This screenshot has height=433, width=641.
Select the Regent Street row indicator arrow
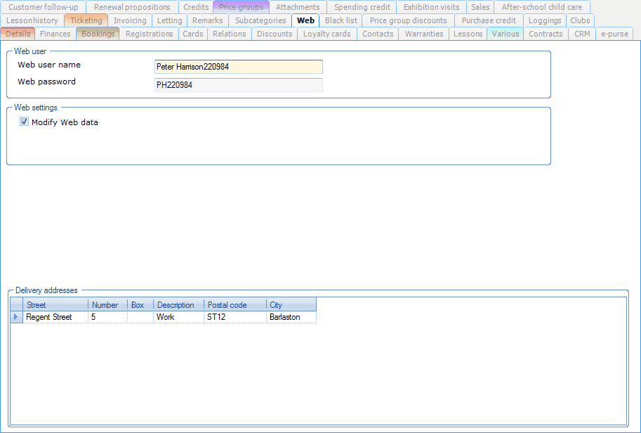16,318
